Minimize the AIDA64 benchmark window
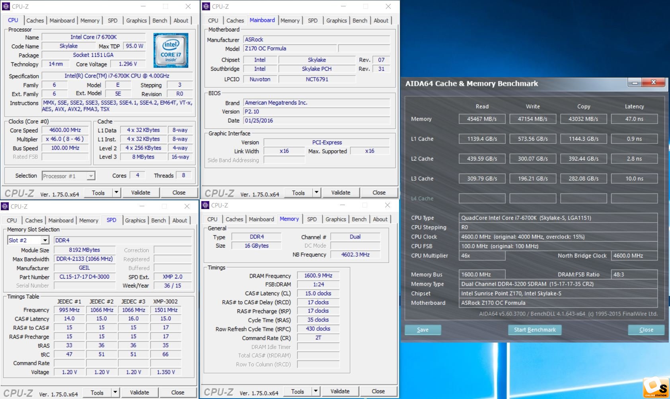 click(x=635, y=83)
